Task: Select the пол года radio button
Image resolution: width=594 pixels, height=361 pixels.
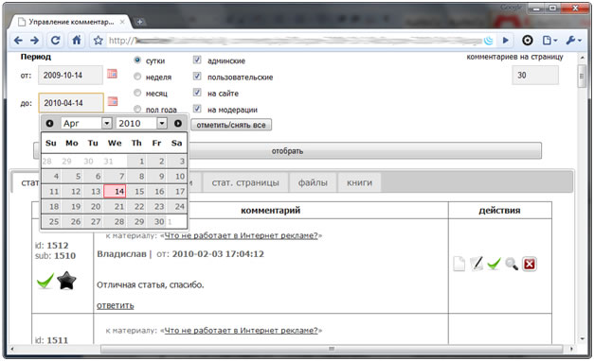Action: tap(137, 109)
